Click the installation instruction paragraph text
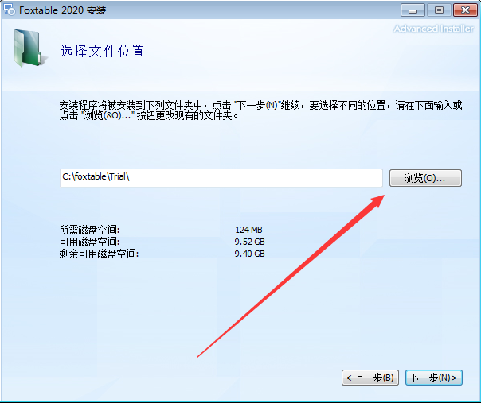Screen dimensions: 481x403 pos(260,110)
